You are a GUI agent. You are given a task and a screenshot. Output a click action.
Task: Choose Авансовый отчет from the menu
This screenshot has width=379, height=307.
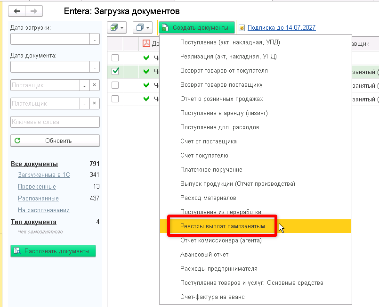coord(204,255)
